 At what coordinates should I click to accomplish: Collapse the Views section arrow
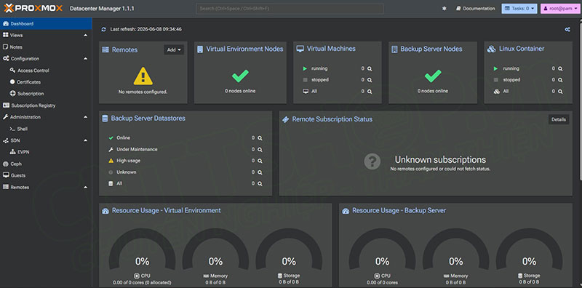coord(86,35)
